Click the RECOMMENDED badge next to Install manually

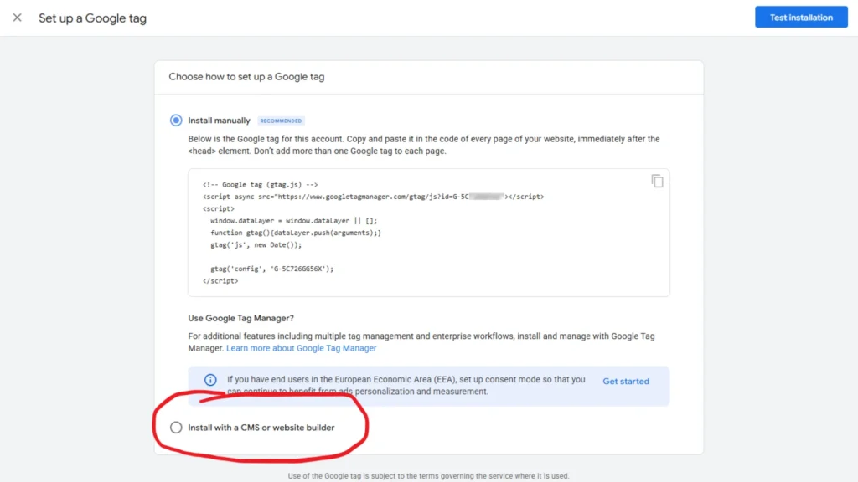[282, 120]
